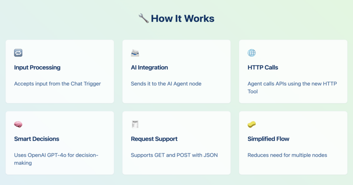Screen dimensions: 353x185
Task: Click text Accepts input from the Chat Trigger
Action: (x=57, y=84)
